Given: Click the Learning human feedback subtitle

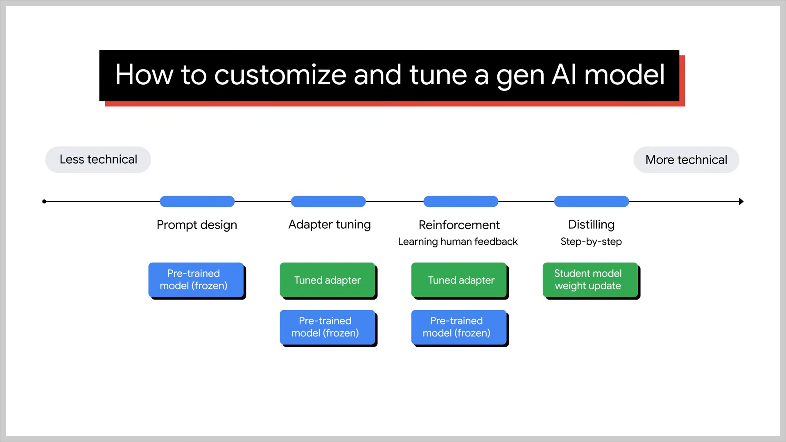Looking at the screenshot, I should point(458,241).
